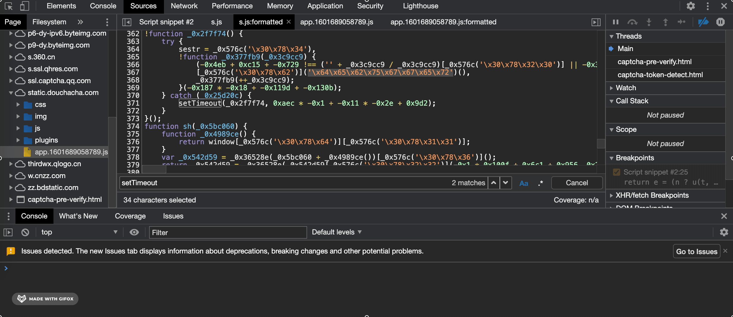This screenshot has height=317, width=733.
Task: Clear the console with the circle-slash icon
Action: coord(25,232)
